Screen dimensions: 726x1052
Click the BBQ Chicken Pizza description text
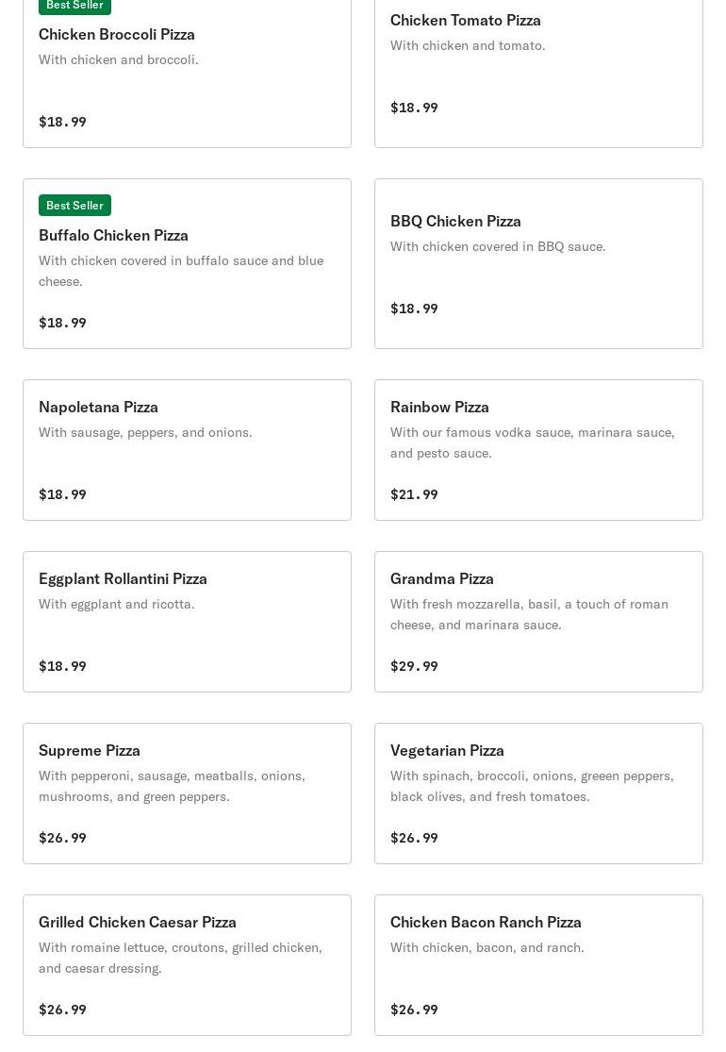pos(498,246)
